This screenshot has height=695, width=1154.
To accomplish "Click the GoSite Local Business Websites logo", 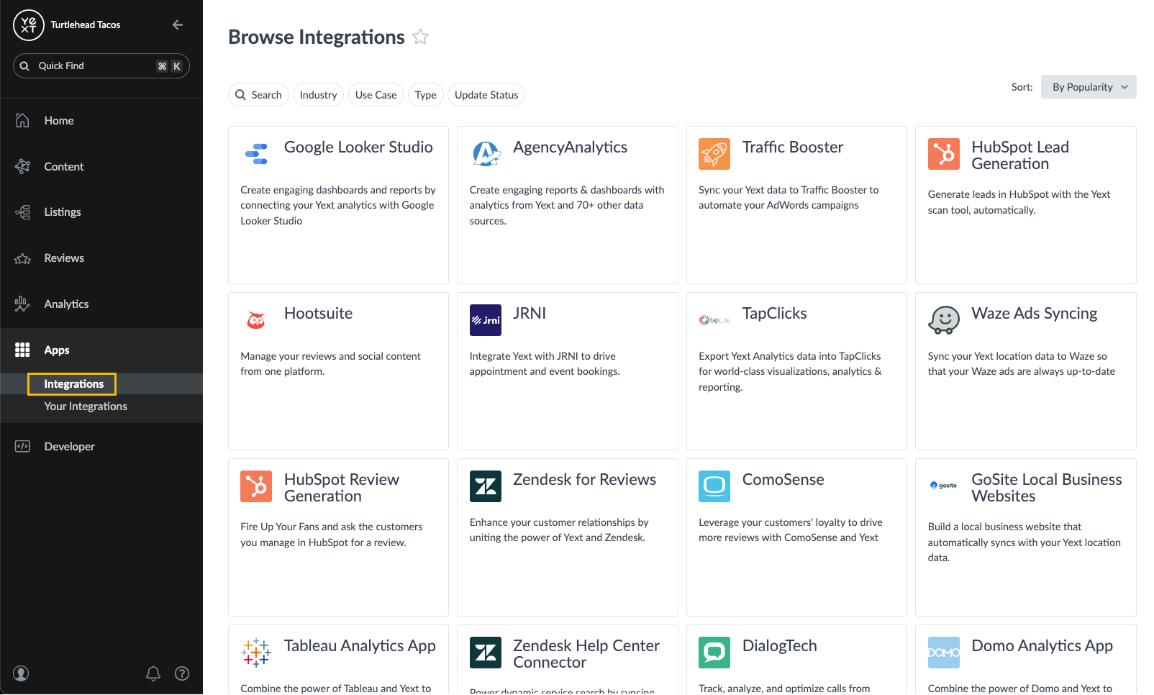I will pos(944,486).
